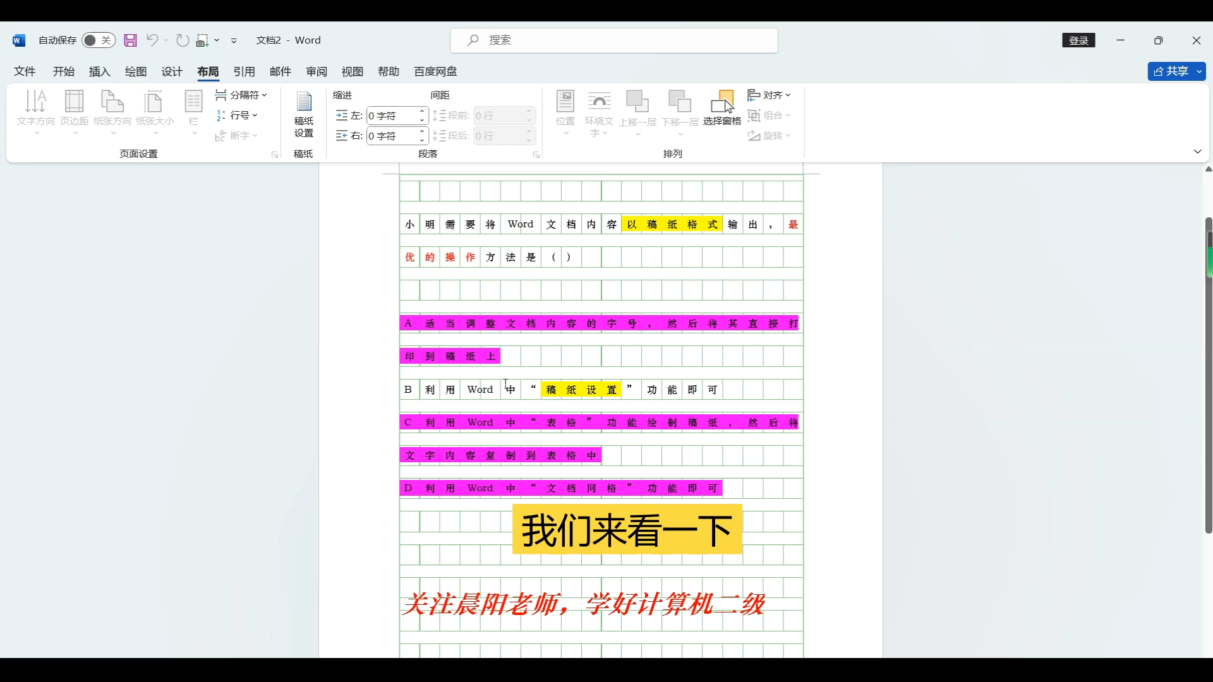Viewport: 1213px width, 682px height.
Task: Increase 左 indent using up stepper arrow
Action: 421,111
